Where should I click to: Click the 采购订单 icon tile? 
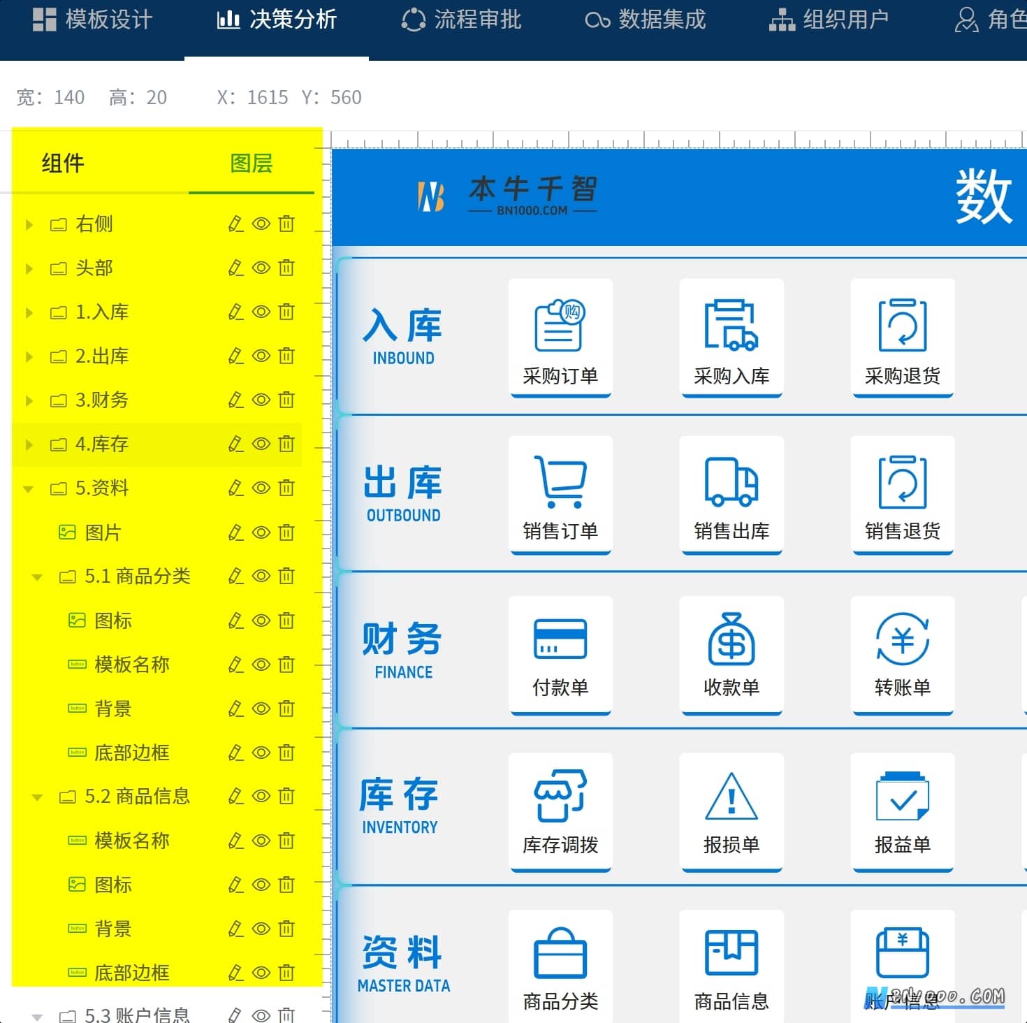point(560,338)
